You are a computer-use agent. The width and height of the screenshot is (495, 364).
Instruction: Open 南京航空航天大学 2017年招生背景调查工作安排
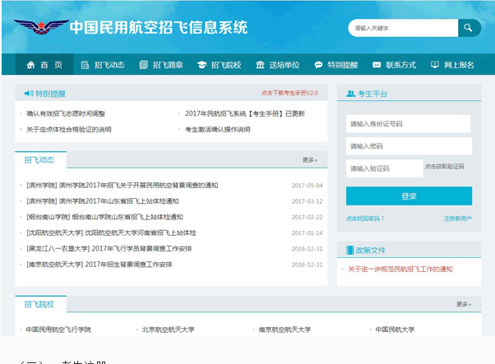point(99,265)
